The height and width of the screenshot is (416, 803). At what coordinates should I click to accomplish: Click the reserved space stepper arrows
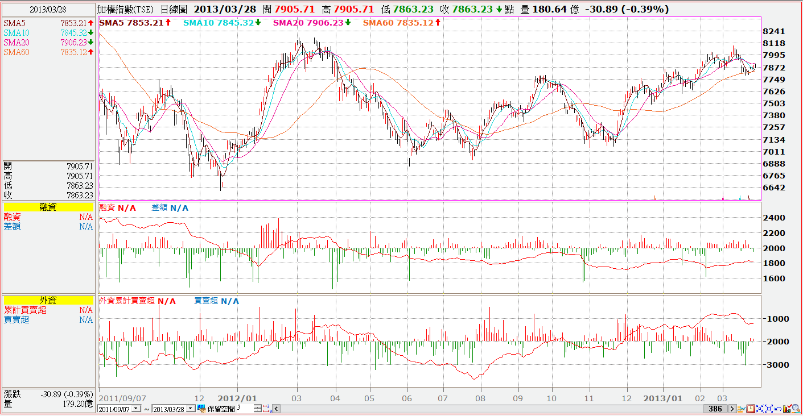[258, 409]
